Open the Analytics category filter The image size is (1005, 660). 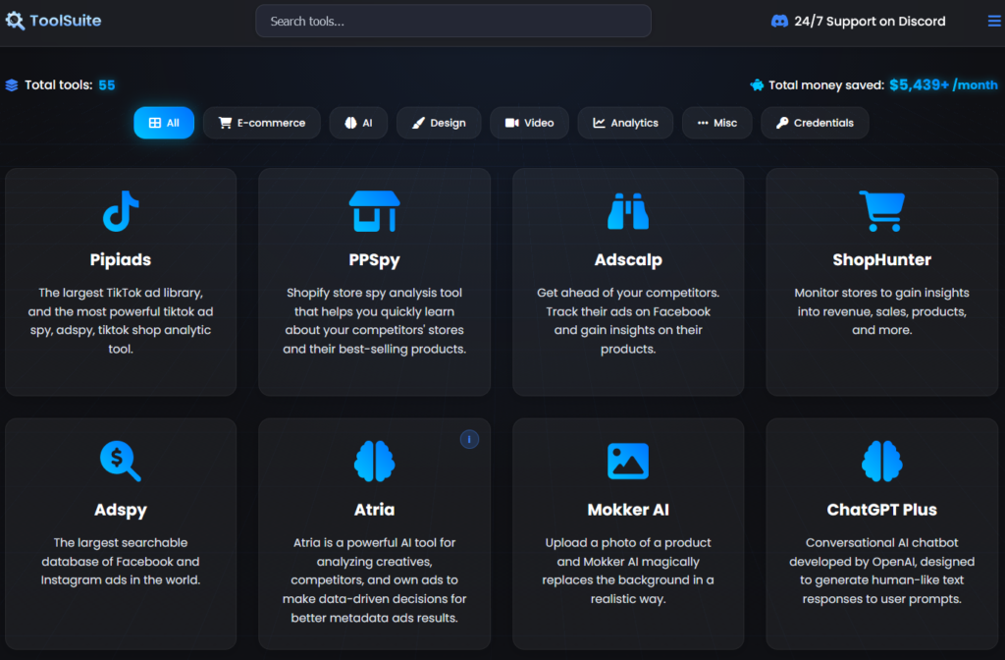point(625,123)
